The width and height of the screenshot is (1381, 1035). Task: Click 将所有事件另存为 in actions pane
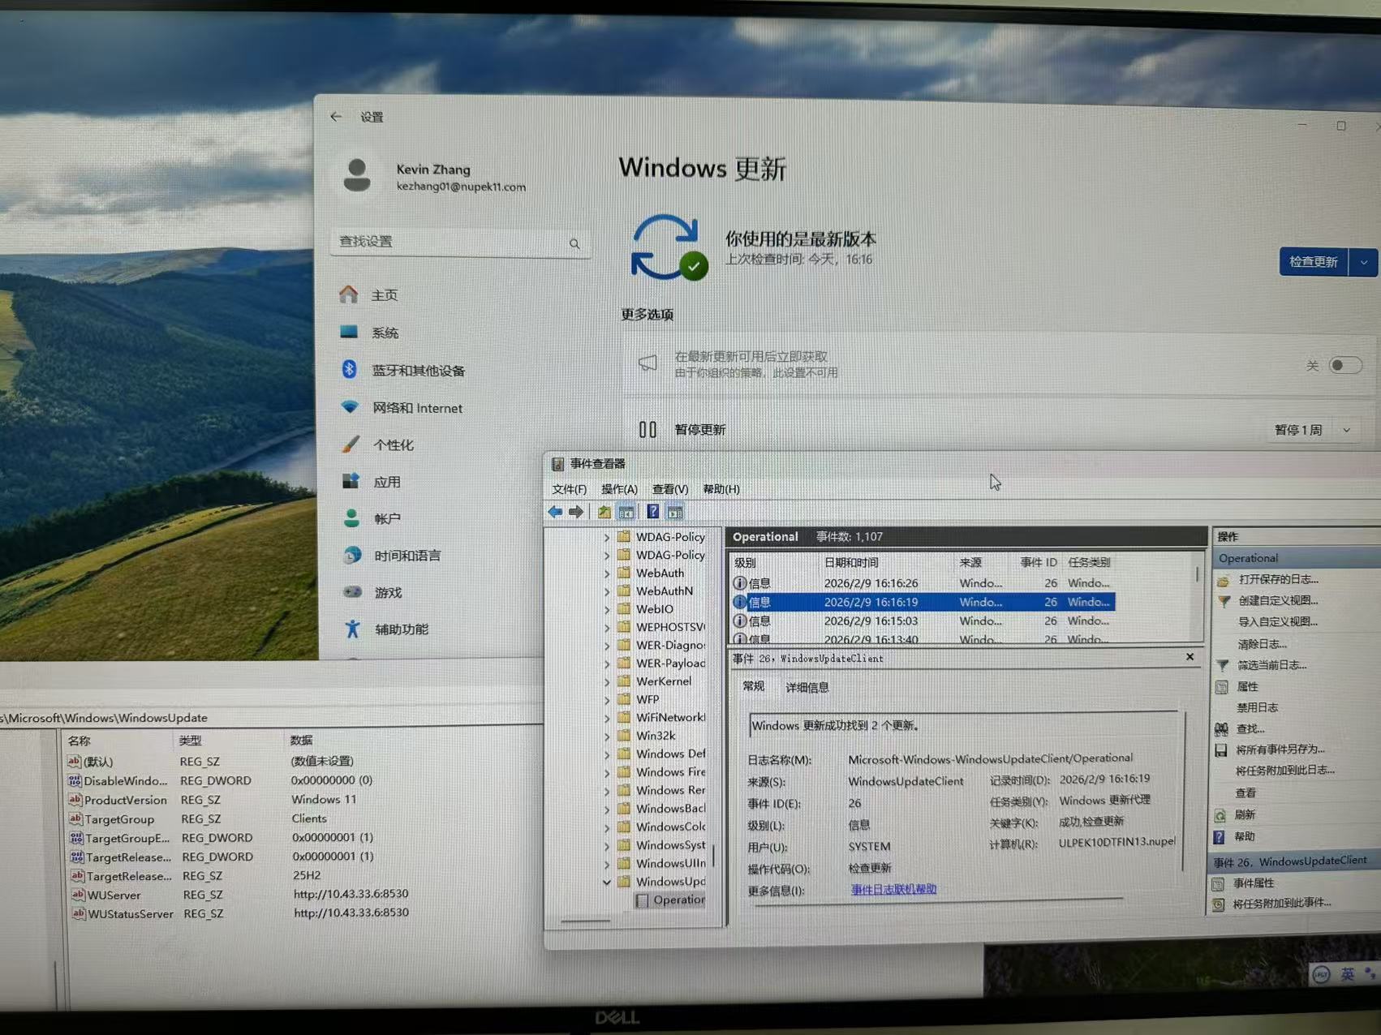click(1280, 749)
